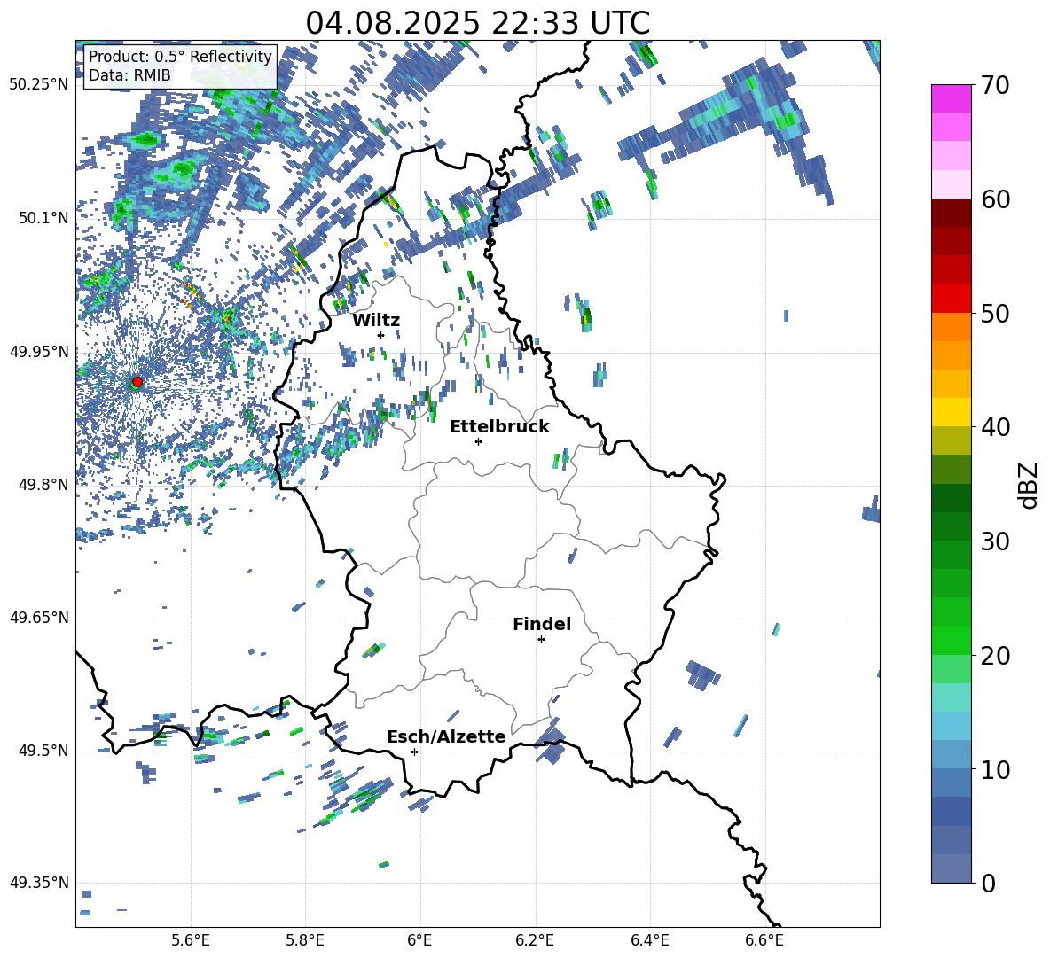Click the 'Wiltz' city label

(x=376, y=321)
